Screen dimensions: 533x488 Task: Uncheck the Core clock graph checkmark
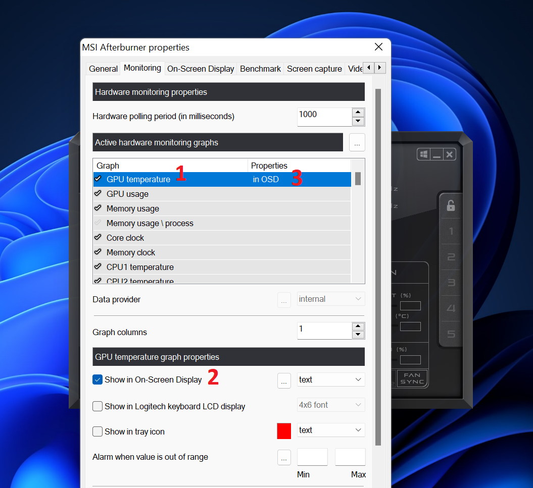(x=98, y=237)
